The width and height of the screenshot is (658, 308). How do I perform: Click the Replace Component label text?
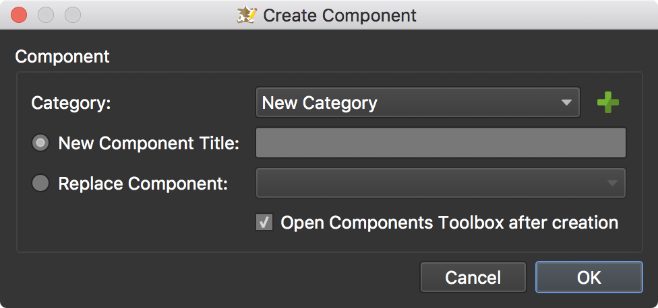[x=143, y=184]
